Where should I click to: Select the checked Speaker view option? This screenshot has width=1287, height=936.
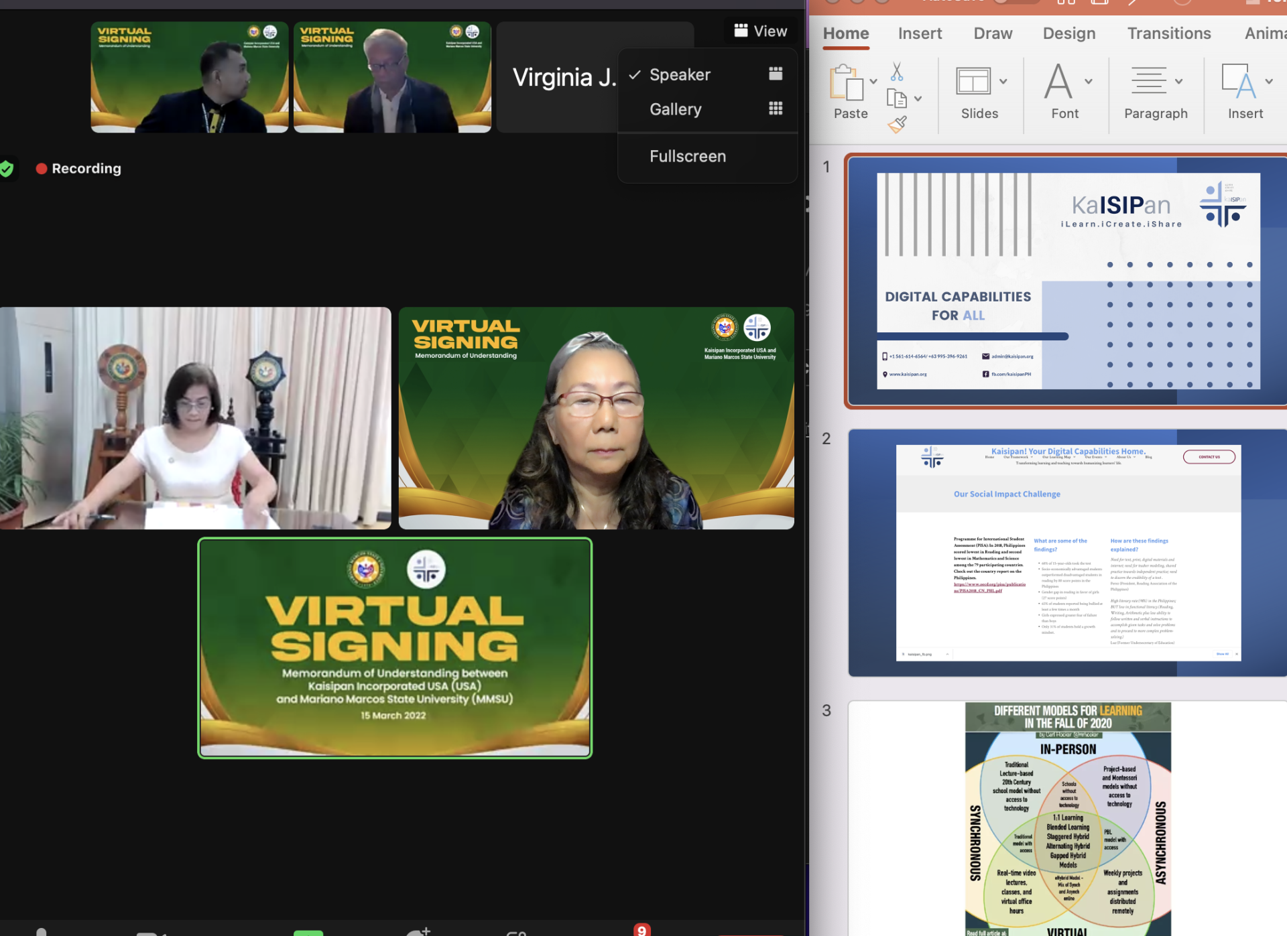(679, 74)
